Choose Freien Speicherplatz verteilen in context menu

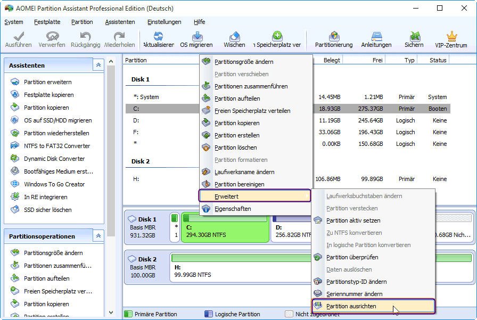256,111
